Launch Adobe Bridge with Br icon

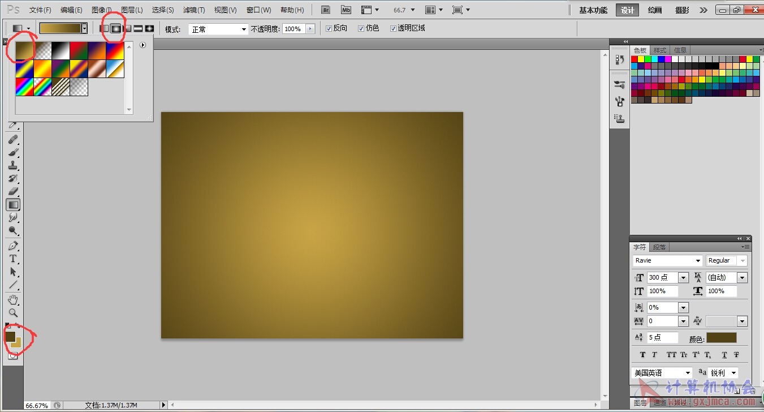point(326,10)
